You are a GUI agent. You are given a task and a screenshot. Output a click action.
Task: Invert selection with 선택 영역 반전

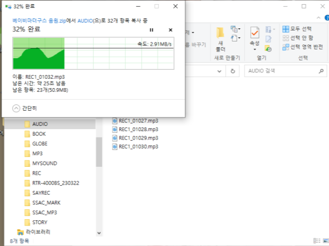pyautogui.click(x=303, y=47)
